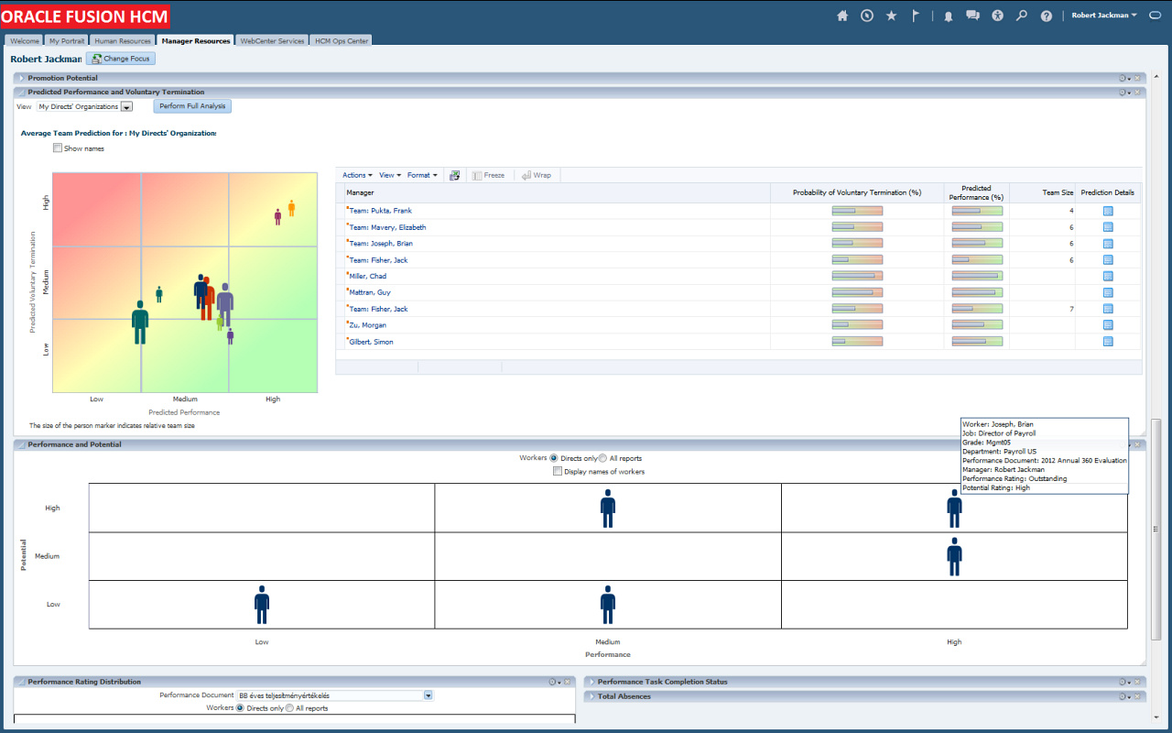Expand the Performance Task Completion Status panel

tap(591, 682)
